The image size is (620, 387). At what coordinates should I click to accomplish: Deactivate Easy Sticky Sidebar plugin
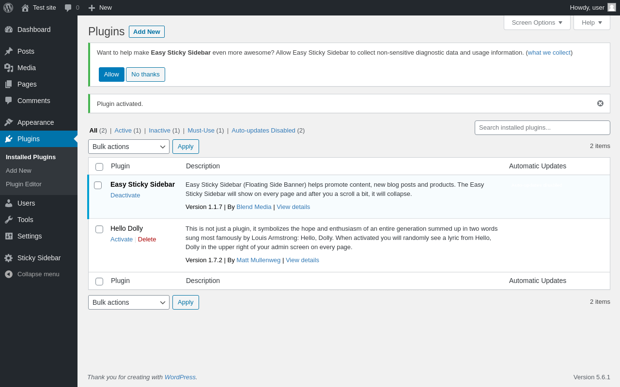[x=125, y=195]
